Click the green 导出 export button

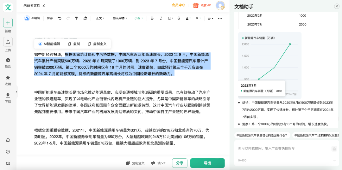(x=207, y=163)
